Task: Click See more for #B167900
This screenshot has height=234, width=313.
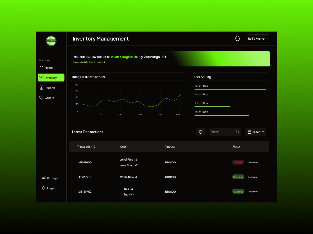Action: (x=253, y=162)
